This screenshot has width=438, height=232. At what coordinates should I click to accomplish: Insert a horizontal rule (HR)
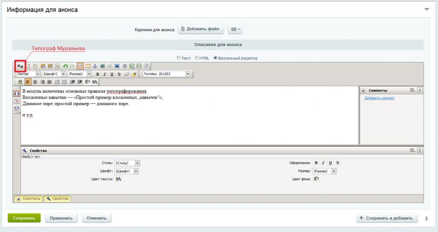tap(20, 82)
